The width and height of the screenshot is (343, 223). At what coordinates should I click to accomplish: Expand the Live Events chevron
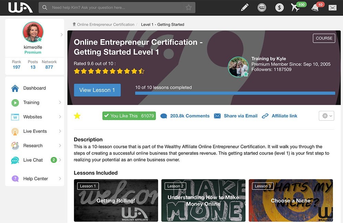point(60,131)
